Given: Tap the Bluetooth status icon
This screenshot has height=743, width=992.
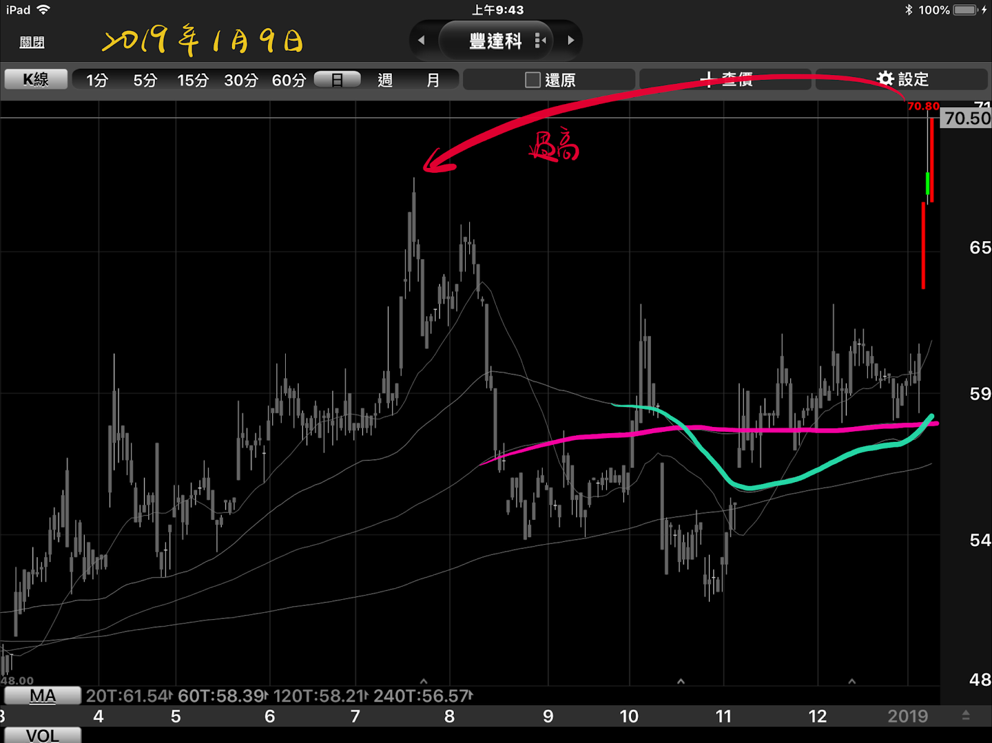Looking at the screenshot, I should [x=909, y=10].
